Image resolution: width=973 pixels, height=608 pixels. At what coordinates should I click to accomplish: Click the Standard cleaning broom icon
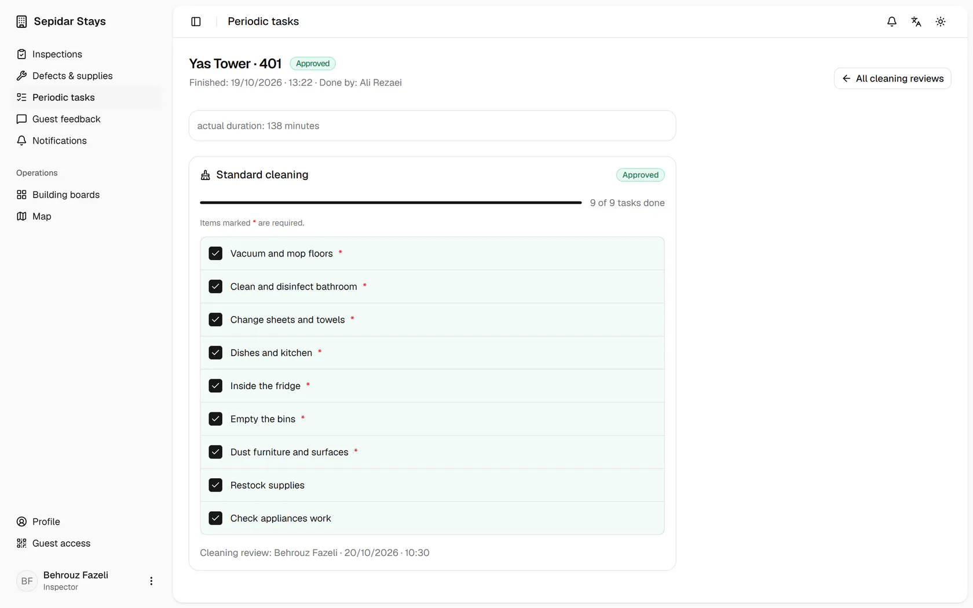[x=205, y=175]
